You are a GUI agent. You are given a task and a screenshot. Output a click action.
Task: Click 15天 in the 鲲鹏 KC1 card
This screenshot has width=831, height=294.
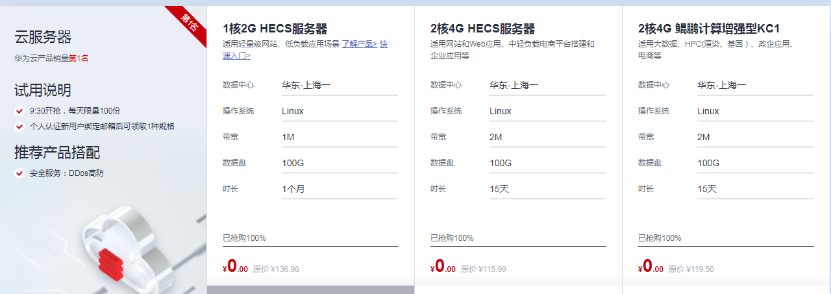[x=706, y=189]
